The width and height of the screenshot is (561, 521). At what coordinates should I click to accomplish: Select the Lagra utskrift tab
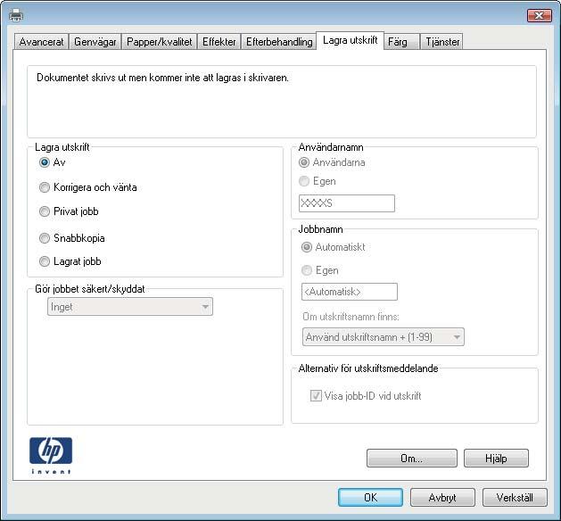350,40
